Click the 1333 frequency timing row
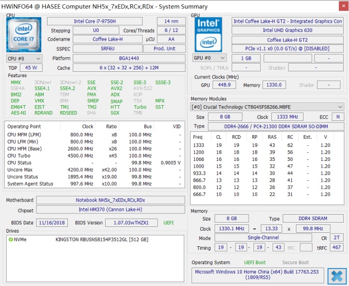Image resolution: width=349 pixels, height=286 pixels. coord(267,145)
